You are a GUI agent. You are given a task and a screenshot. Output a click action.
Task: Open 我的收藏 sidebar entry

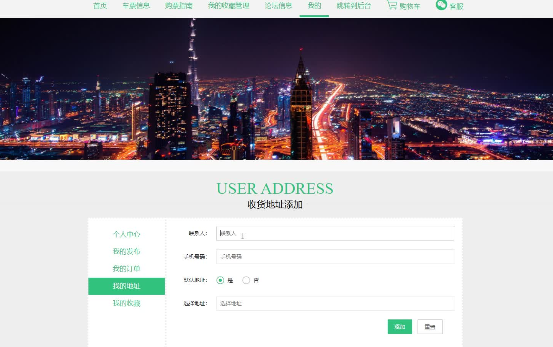click(126, 303)
